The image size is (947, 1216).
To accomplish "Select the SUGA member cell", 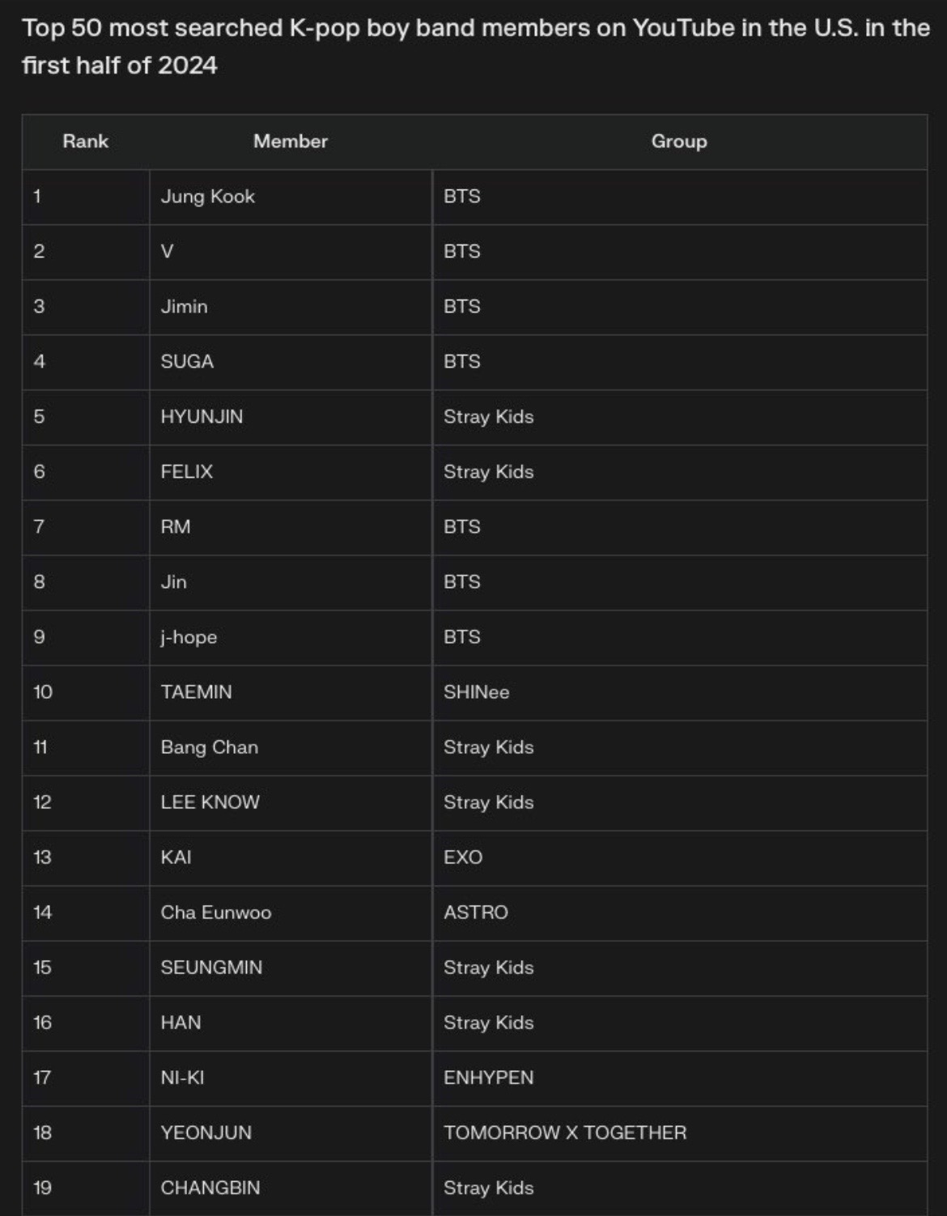I will [187, 362].
